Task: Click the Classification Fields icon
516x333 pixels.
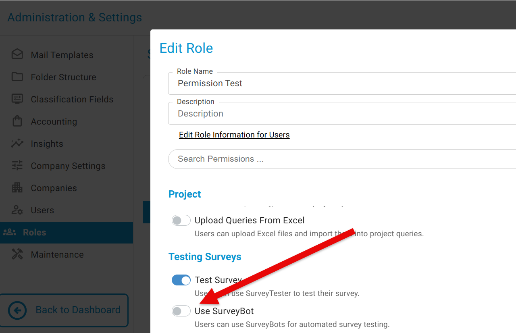Action: pos(17,99)
